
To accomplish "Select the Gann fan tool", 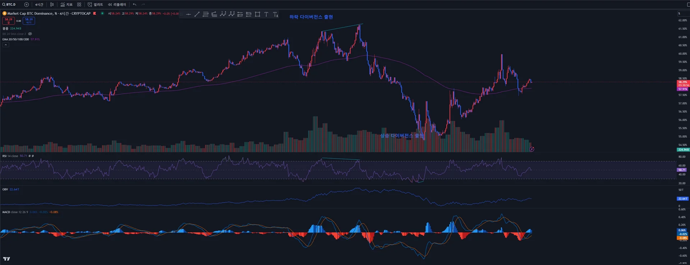I will 214,14.
